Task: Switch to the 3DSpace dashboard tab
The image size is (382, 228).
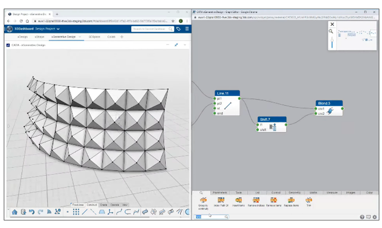Action: [x=94, y=37]
